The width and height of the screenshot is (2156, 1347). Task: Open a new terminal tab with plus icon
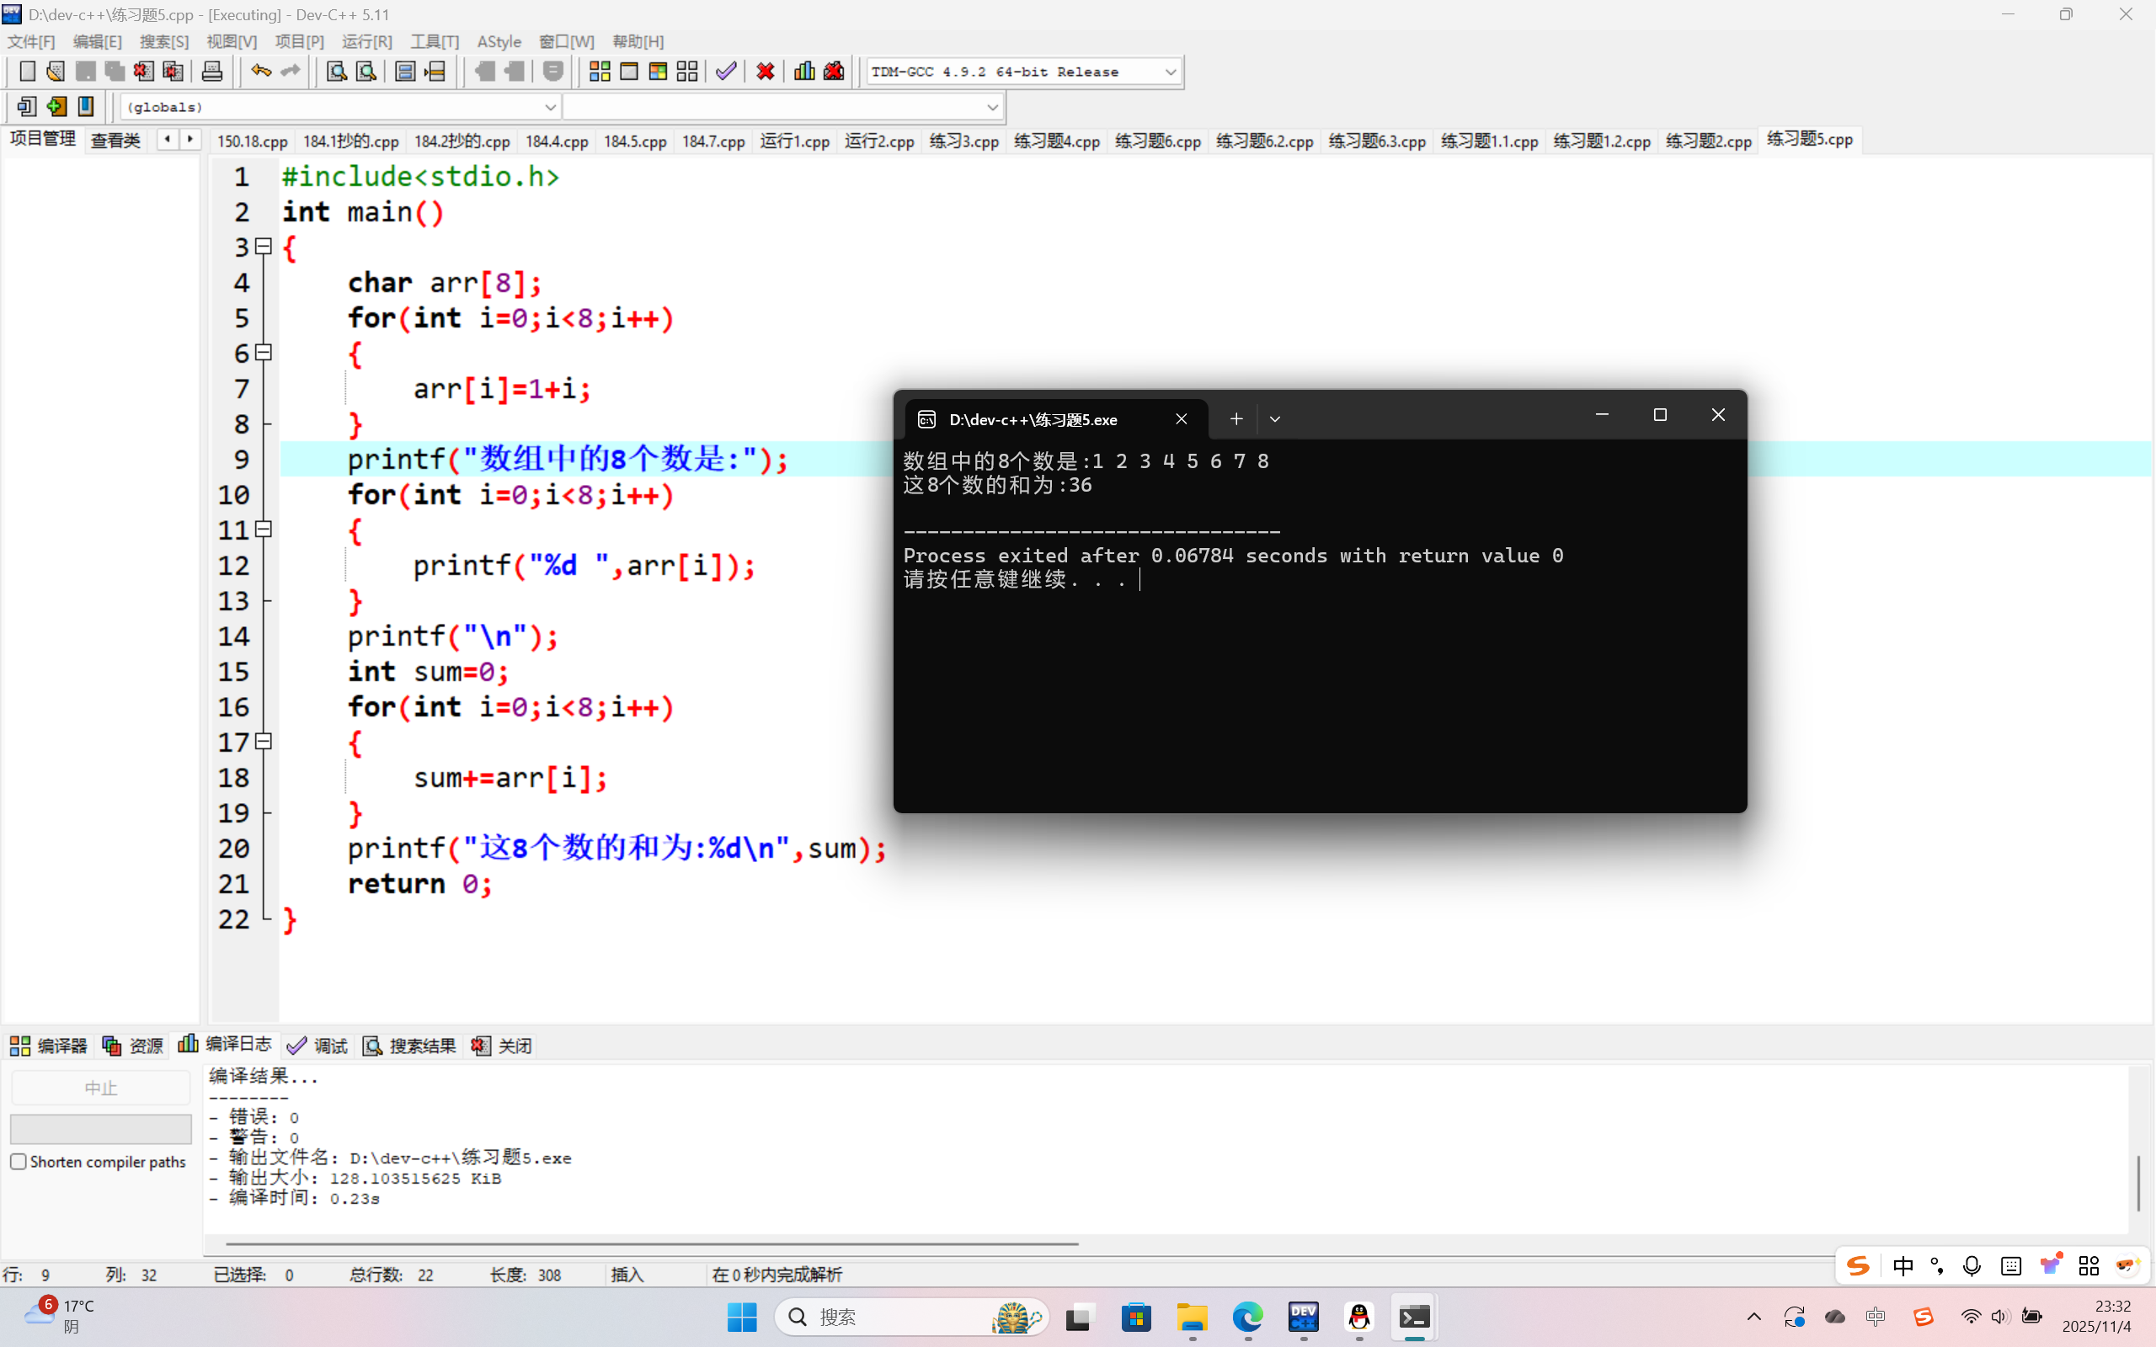(x=1235, y=418)
